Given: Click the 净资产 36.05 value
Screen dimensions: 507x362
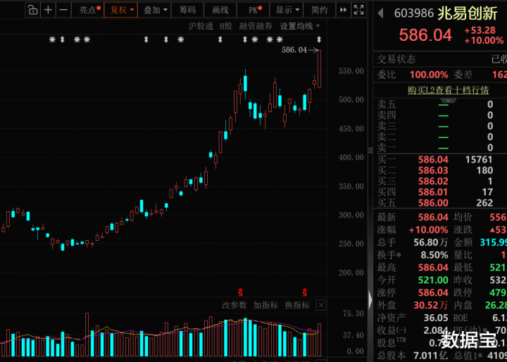Looking at the screenshot, I should tap(436, 318).
